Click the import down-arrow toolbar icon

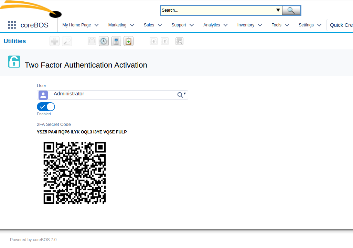(x=154, y=42)
